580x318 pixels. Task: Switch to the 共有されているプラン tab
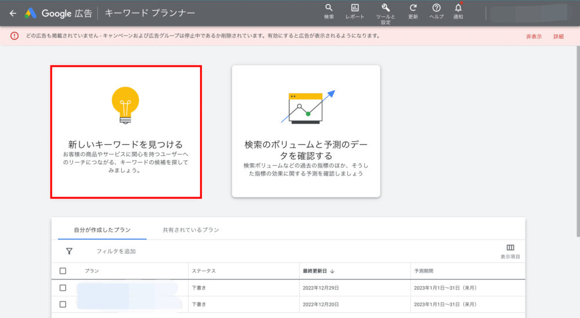coord(191,230)
